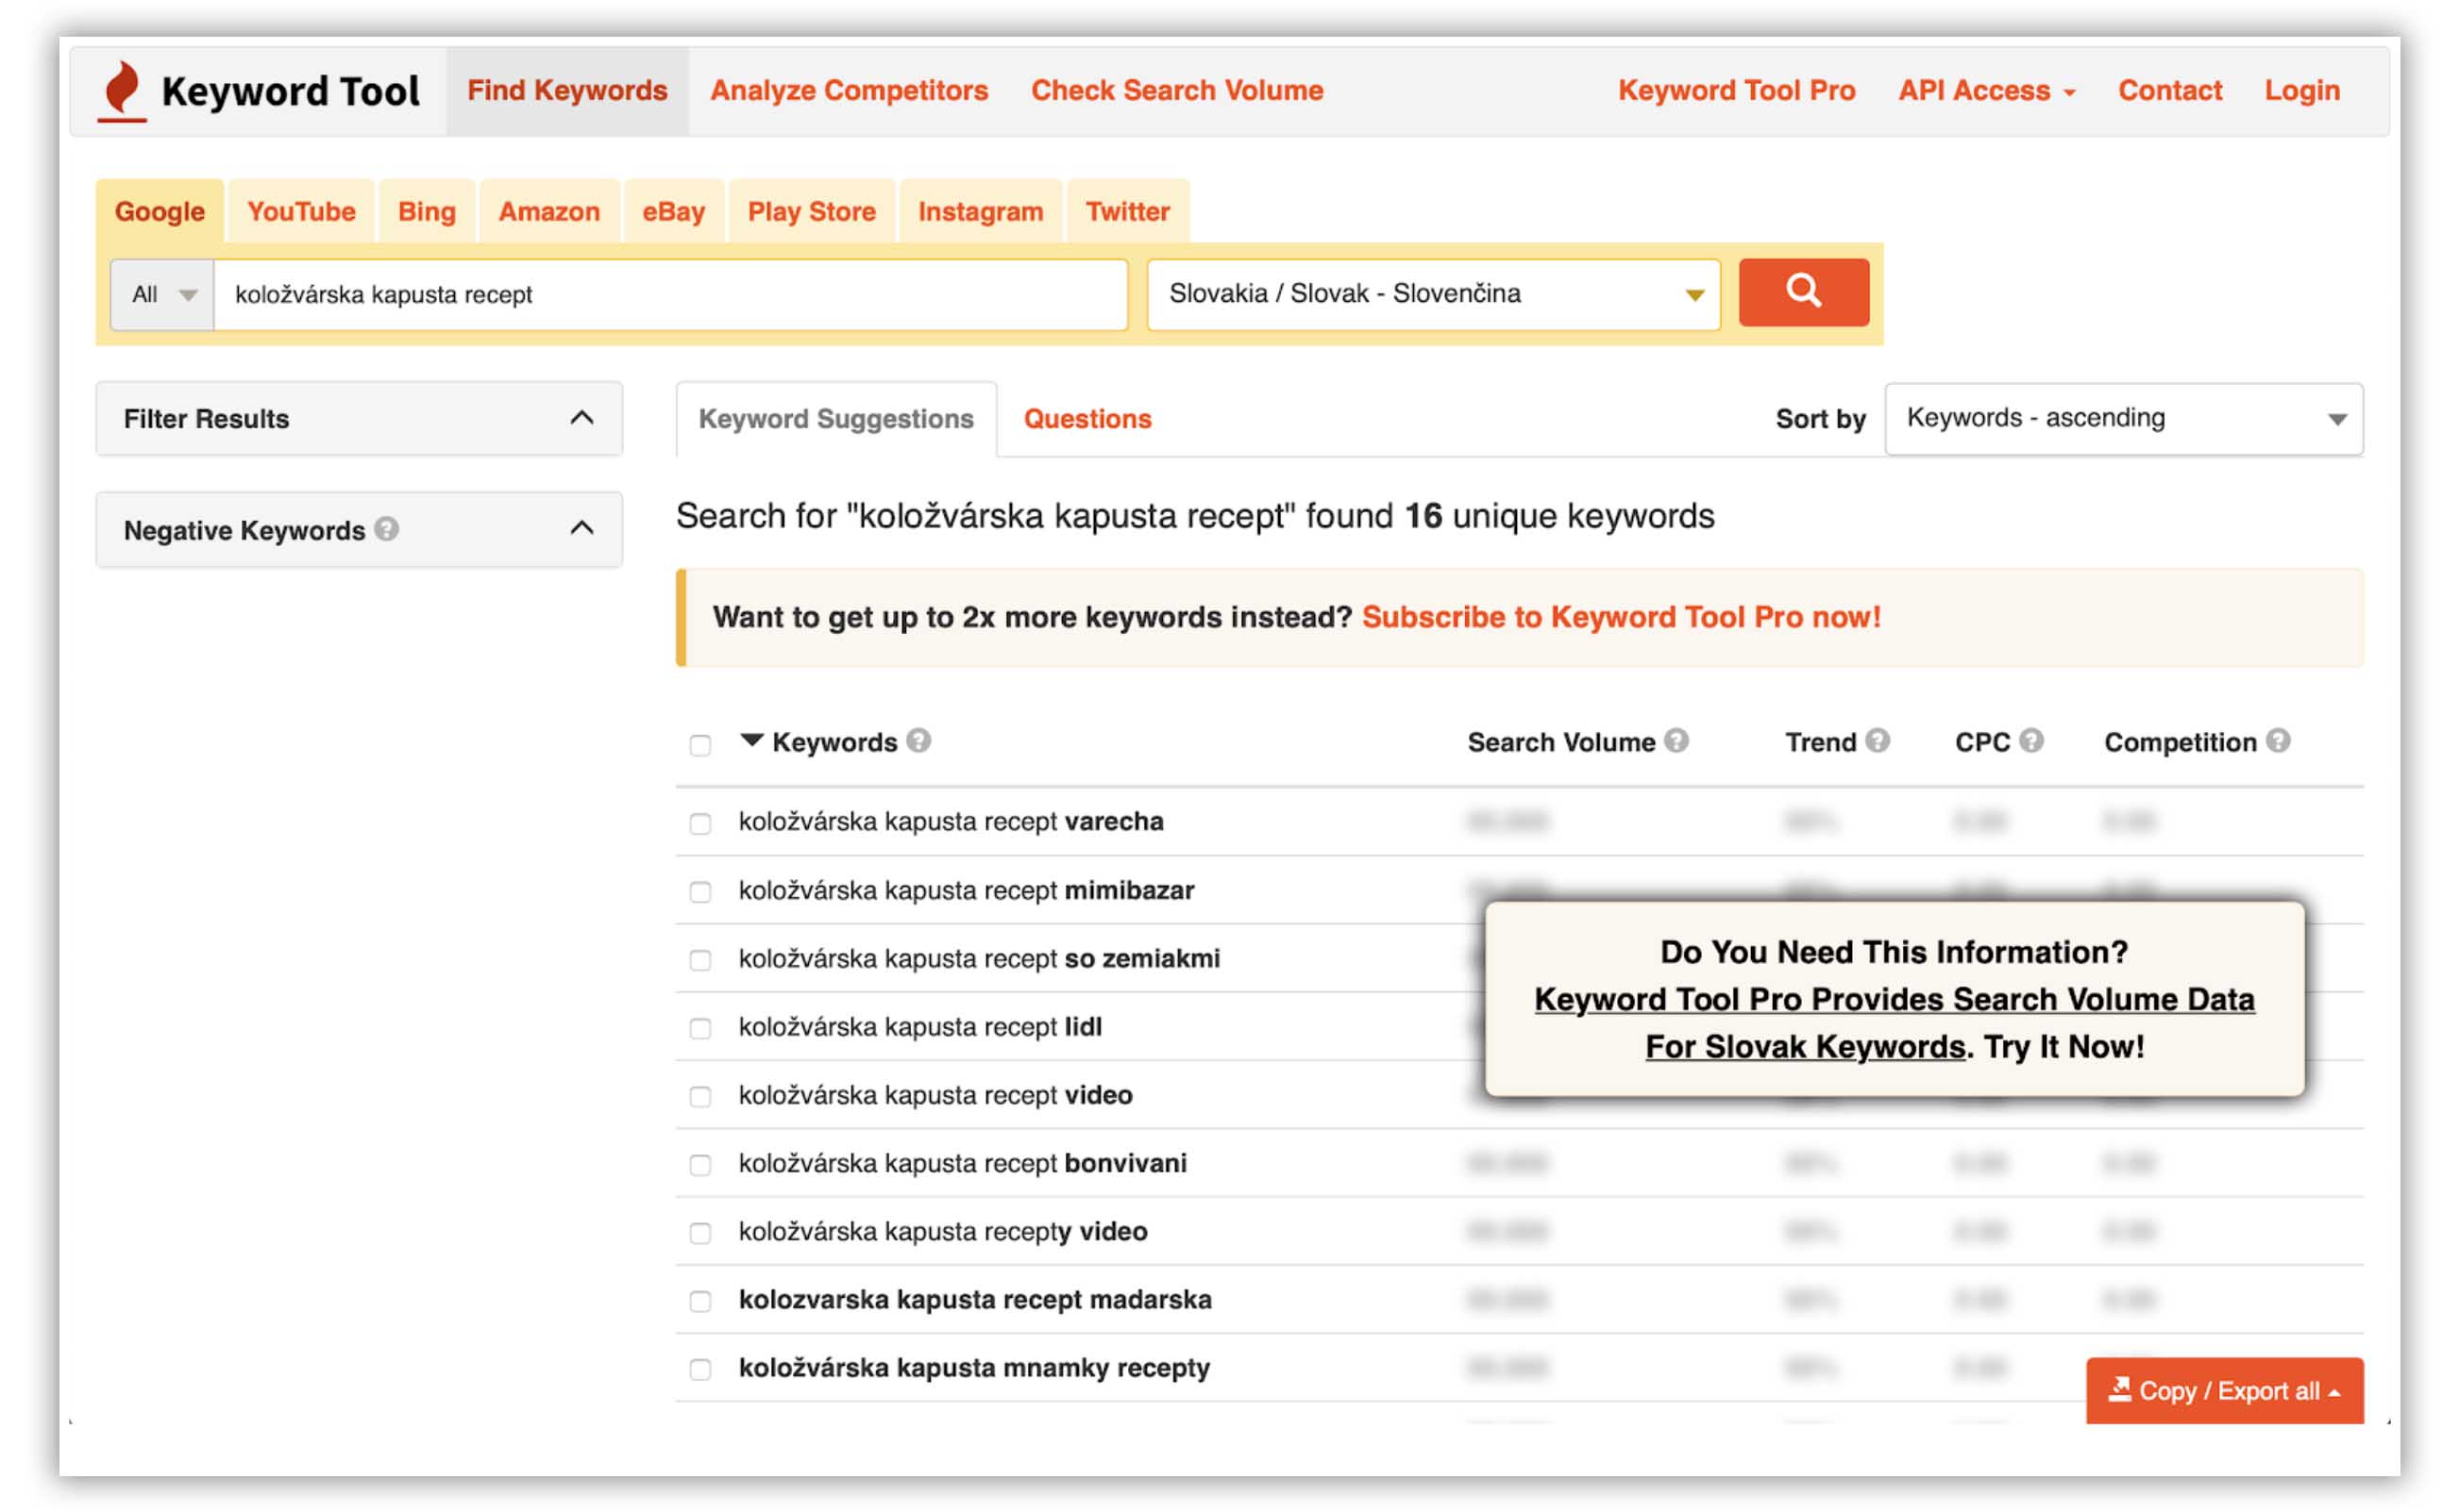The width and height of the screenshot is (2459, 1512).
Task: Open the Slovakia / Slovak language dropdown
Action: pos(1433,294)
